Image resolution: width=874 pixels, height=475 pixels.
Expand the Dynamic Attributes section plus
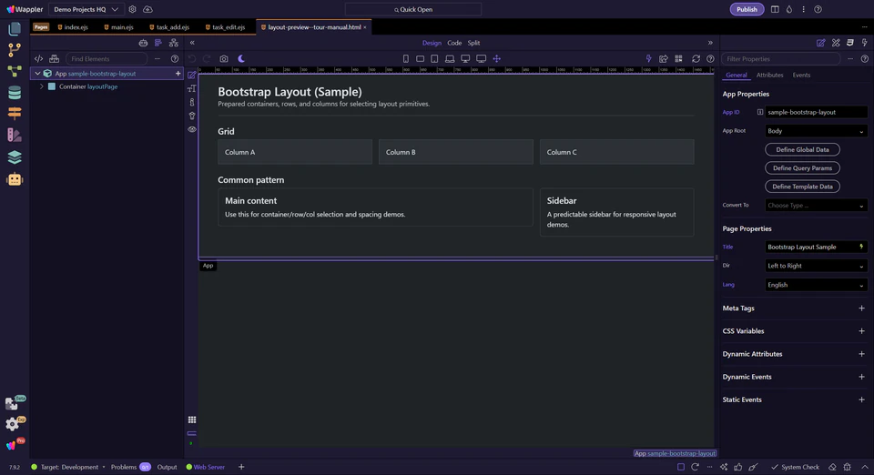[x=861, y=354]
